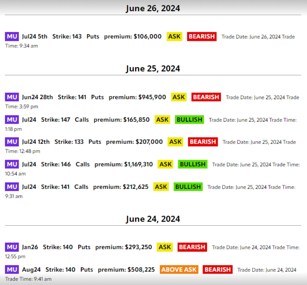
Task: Click the ASK tag on the $207,000 premium row
Action: click(175, 142)
